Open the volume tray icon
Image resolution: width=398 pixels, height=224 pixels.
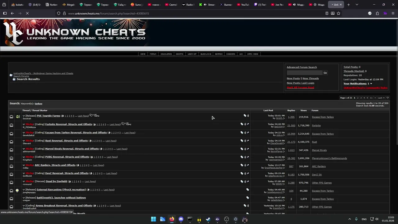[377, 219]
